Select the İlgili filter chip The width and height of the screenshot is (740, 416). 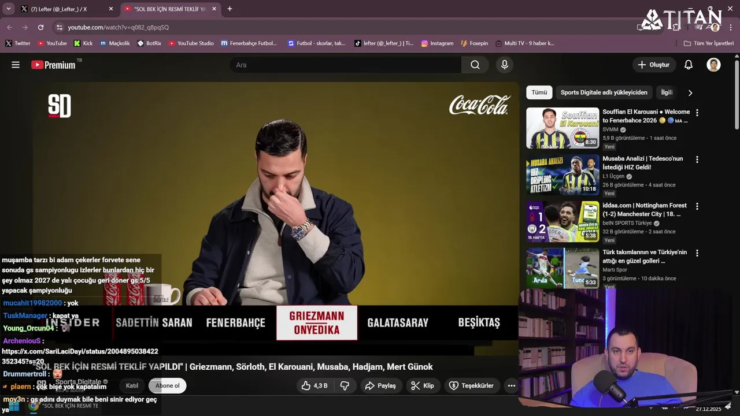(667, 92)
